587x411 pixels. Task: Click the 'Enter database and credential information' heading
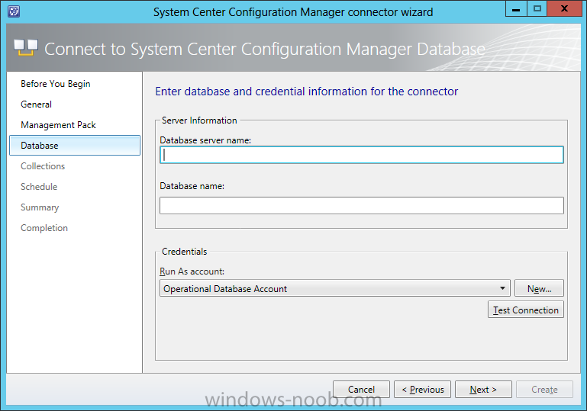pyautogui.click(x=307, y=92)
